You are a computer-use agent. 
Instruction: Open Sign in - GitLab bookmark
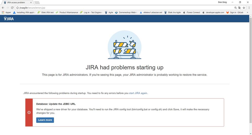click(235, 12)
